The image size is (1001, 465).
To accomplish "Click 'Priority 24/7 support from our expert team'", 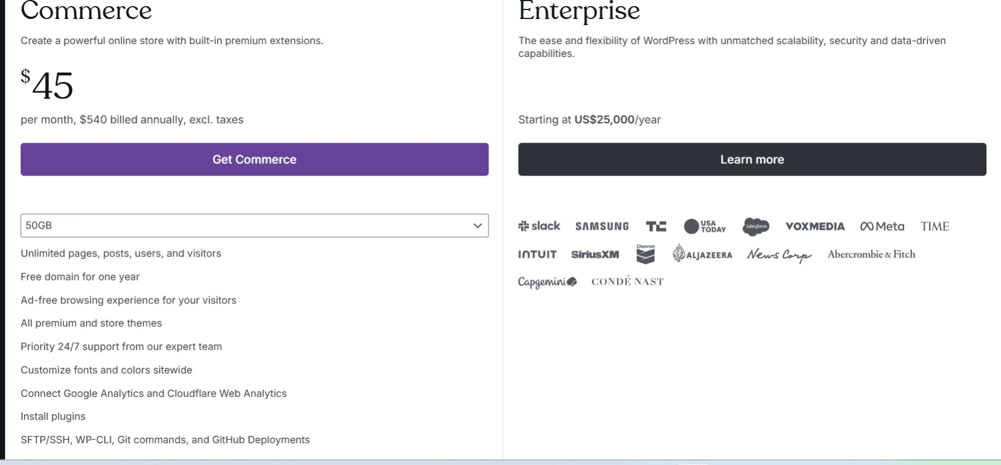I will pyautogui.click(x=121, y=347).
